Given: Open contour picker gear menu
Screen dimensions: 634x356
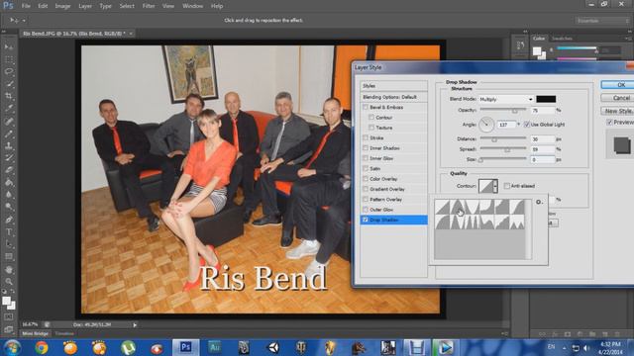Looking at the screenshot, I should click(539, 202).
